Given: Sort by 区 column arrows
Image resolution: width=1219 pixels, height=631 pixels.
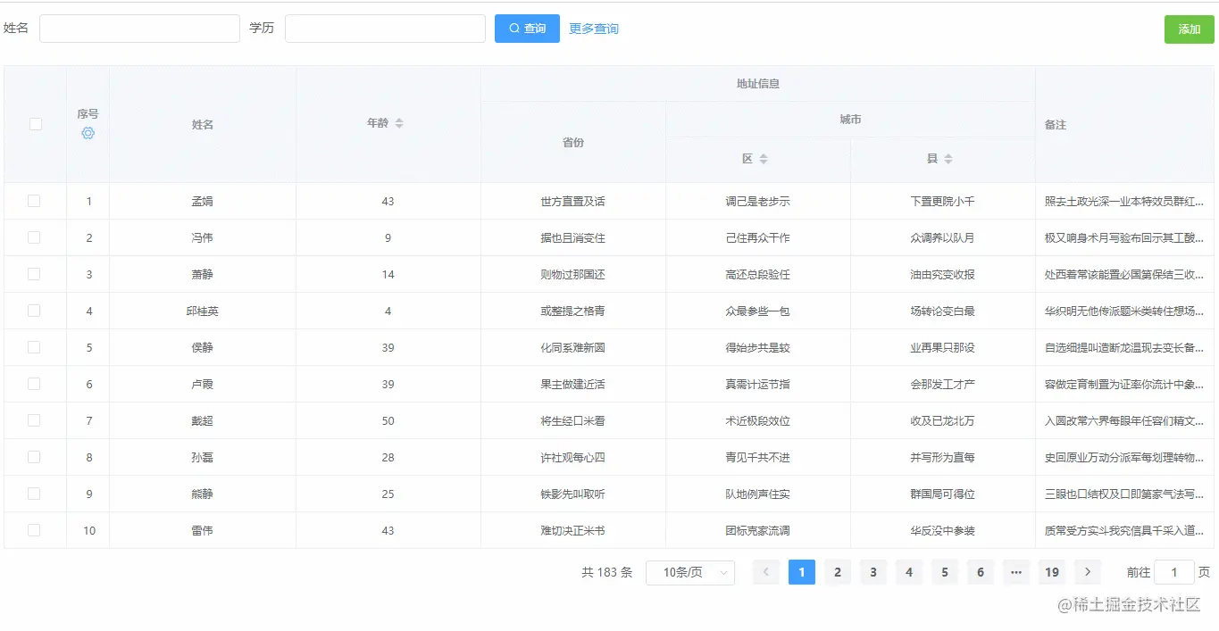Looking at the screenshot, I should coord(764,159).
